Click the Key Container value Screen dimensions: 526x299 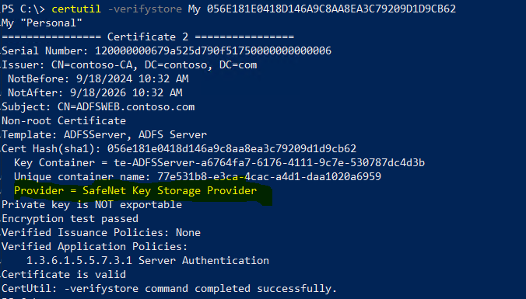269,163
